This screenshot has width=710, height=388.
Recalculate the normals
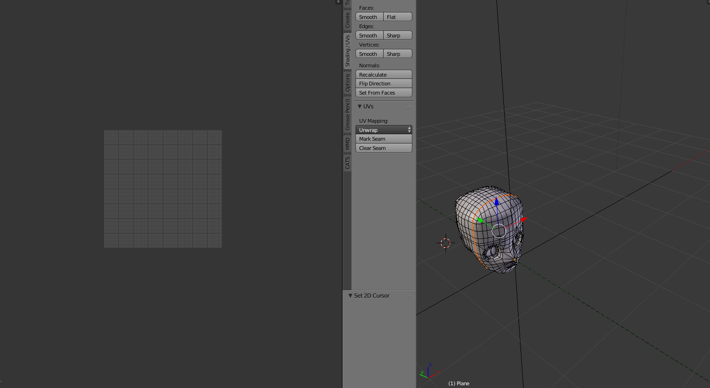384,75
